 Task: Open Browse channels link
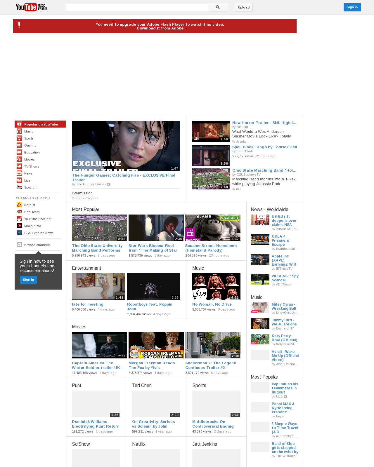(37, 245)
